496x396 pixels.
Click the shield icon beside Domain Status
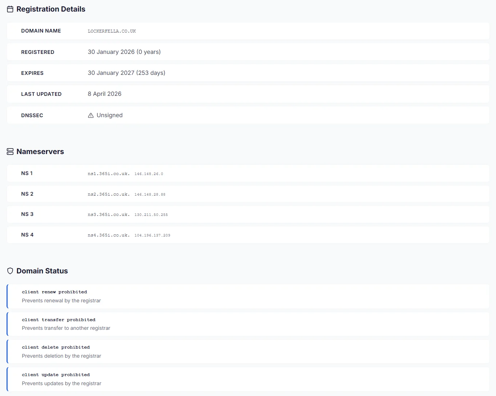[10, 271]
